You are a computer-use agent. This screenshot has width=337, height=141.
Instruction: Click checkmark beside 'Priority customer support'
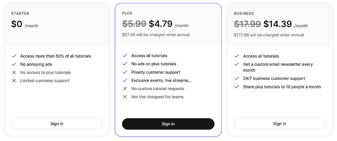pos(125,72)
